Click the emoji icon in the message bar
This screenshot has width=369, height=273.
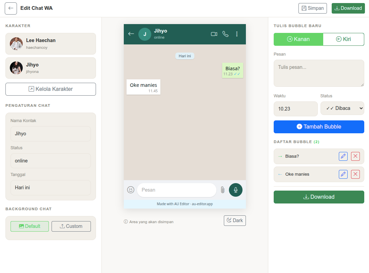(x=131, y=190)
